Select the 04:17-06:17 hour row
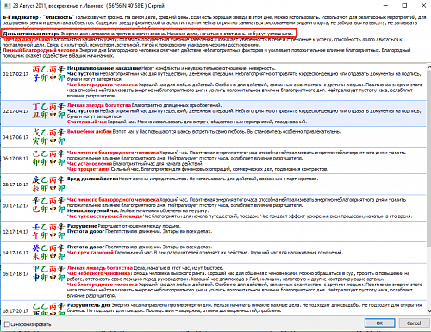 click(x=214, y=137)
